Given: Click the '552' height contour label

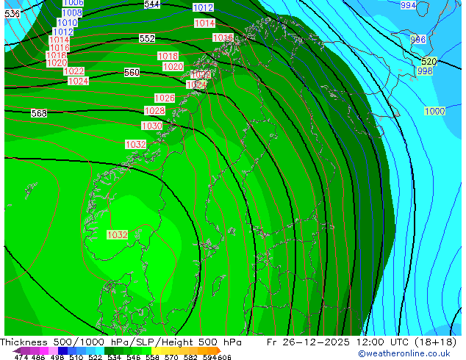Looking at the screenshot, I should [147, 38].
